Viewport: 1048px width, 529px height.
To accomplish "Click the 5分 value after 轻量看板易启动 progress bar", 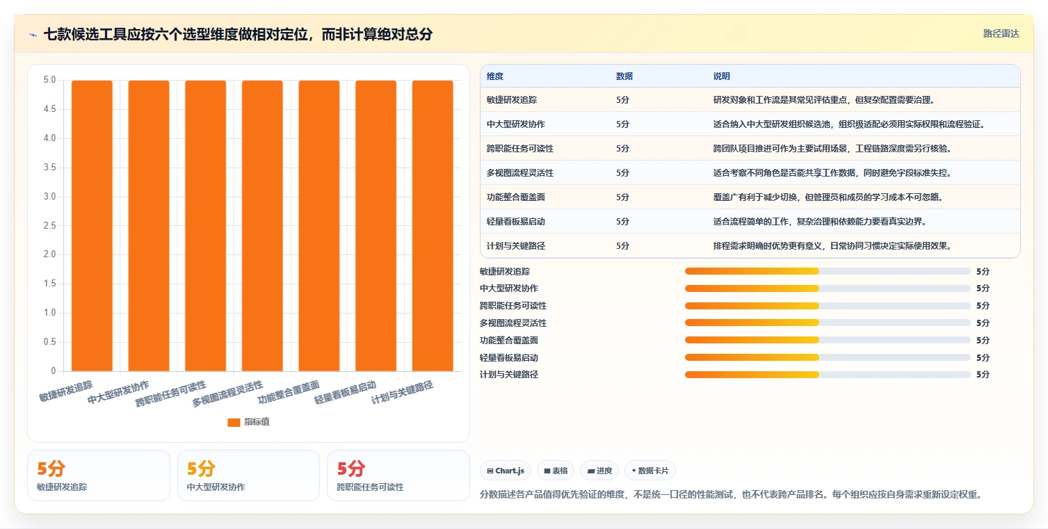I will (983, 357).
